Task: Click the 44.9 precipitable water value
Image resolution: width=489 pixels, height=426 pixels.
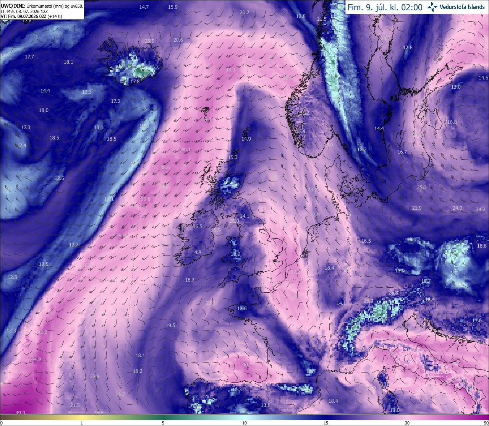Action: click(x=36, y=360)
